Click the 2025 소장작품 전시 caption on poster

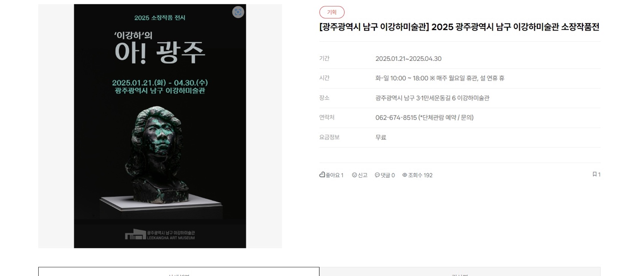[160, 18]
